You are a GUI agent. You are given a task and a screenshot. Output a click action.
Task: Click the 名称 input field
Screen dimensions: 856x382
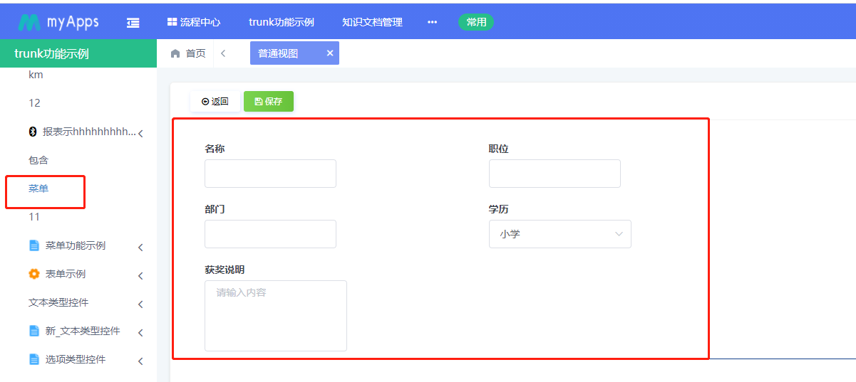coord(270,174)
